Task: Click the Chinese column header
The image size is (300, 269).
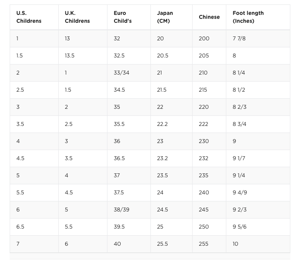Action: pos(209,17)
